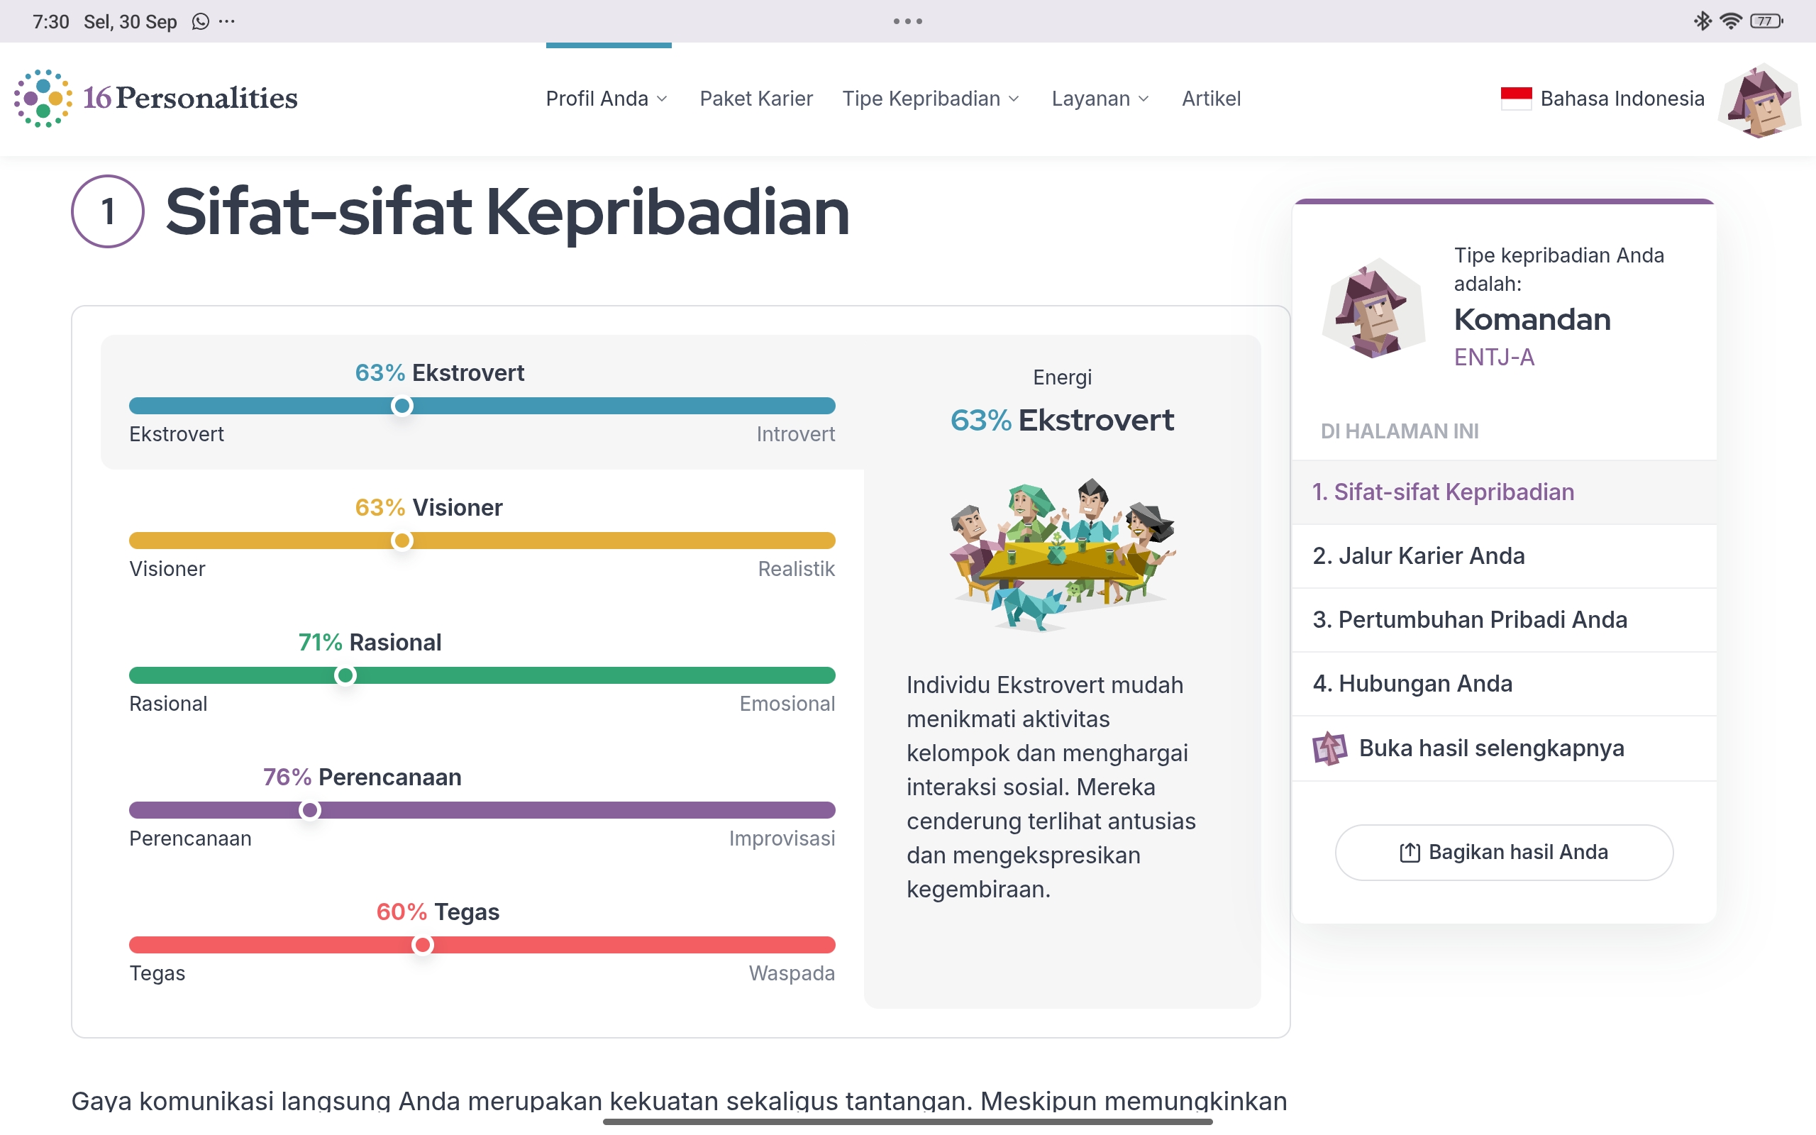Click the Indonesian flag icon
Image resolution: width=1816 pixels, height=1135 pixels.
1515,99
